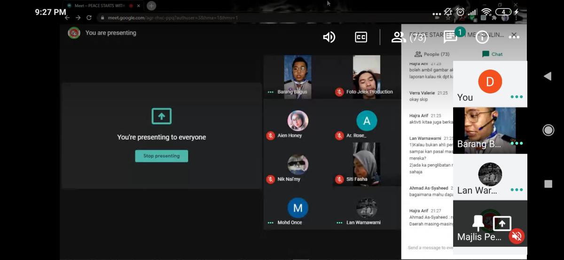
Task: Pin the Majlis Pe presentation tile
Action: [478, 223]
